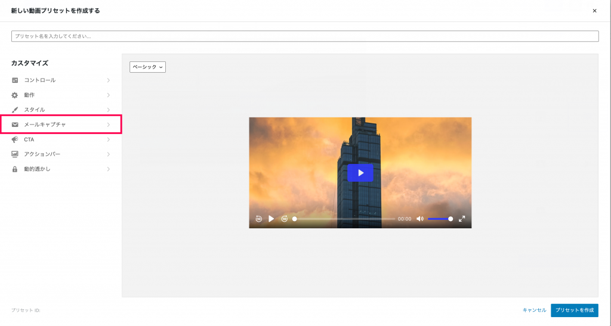
Task: Click the video preview thumbnail
Action: coord(360,173)
